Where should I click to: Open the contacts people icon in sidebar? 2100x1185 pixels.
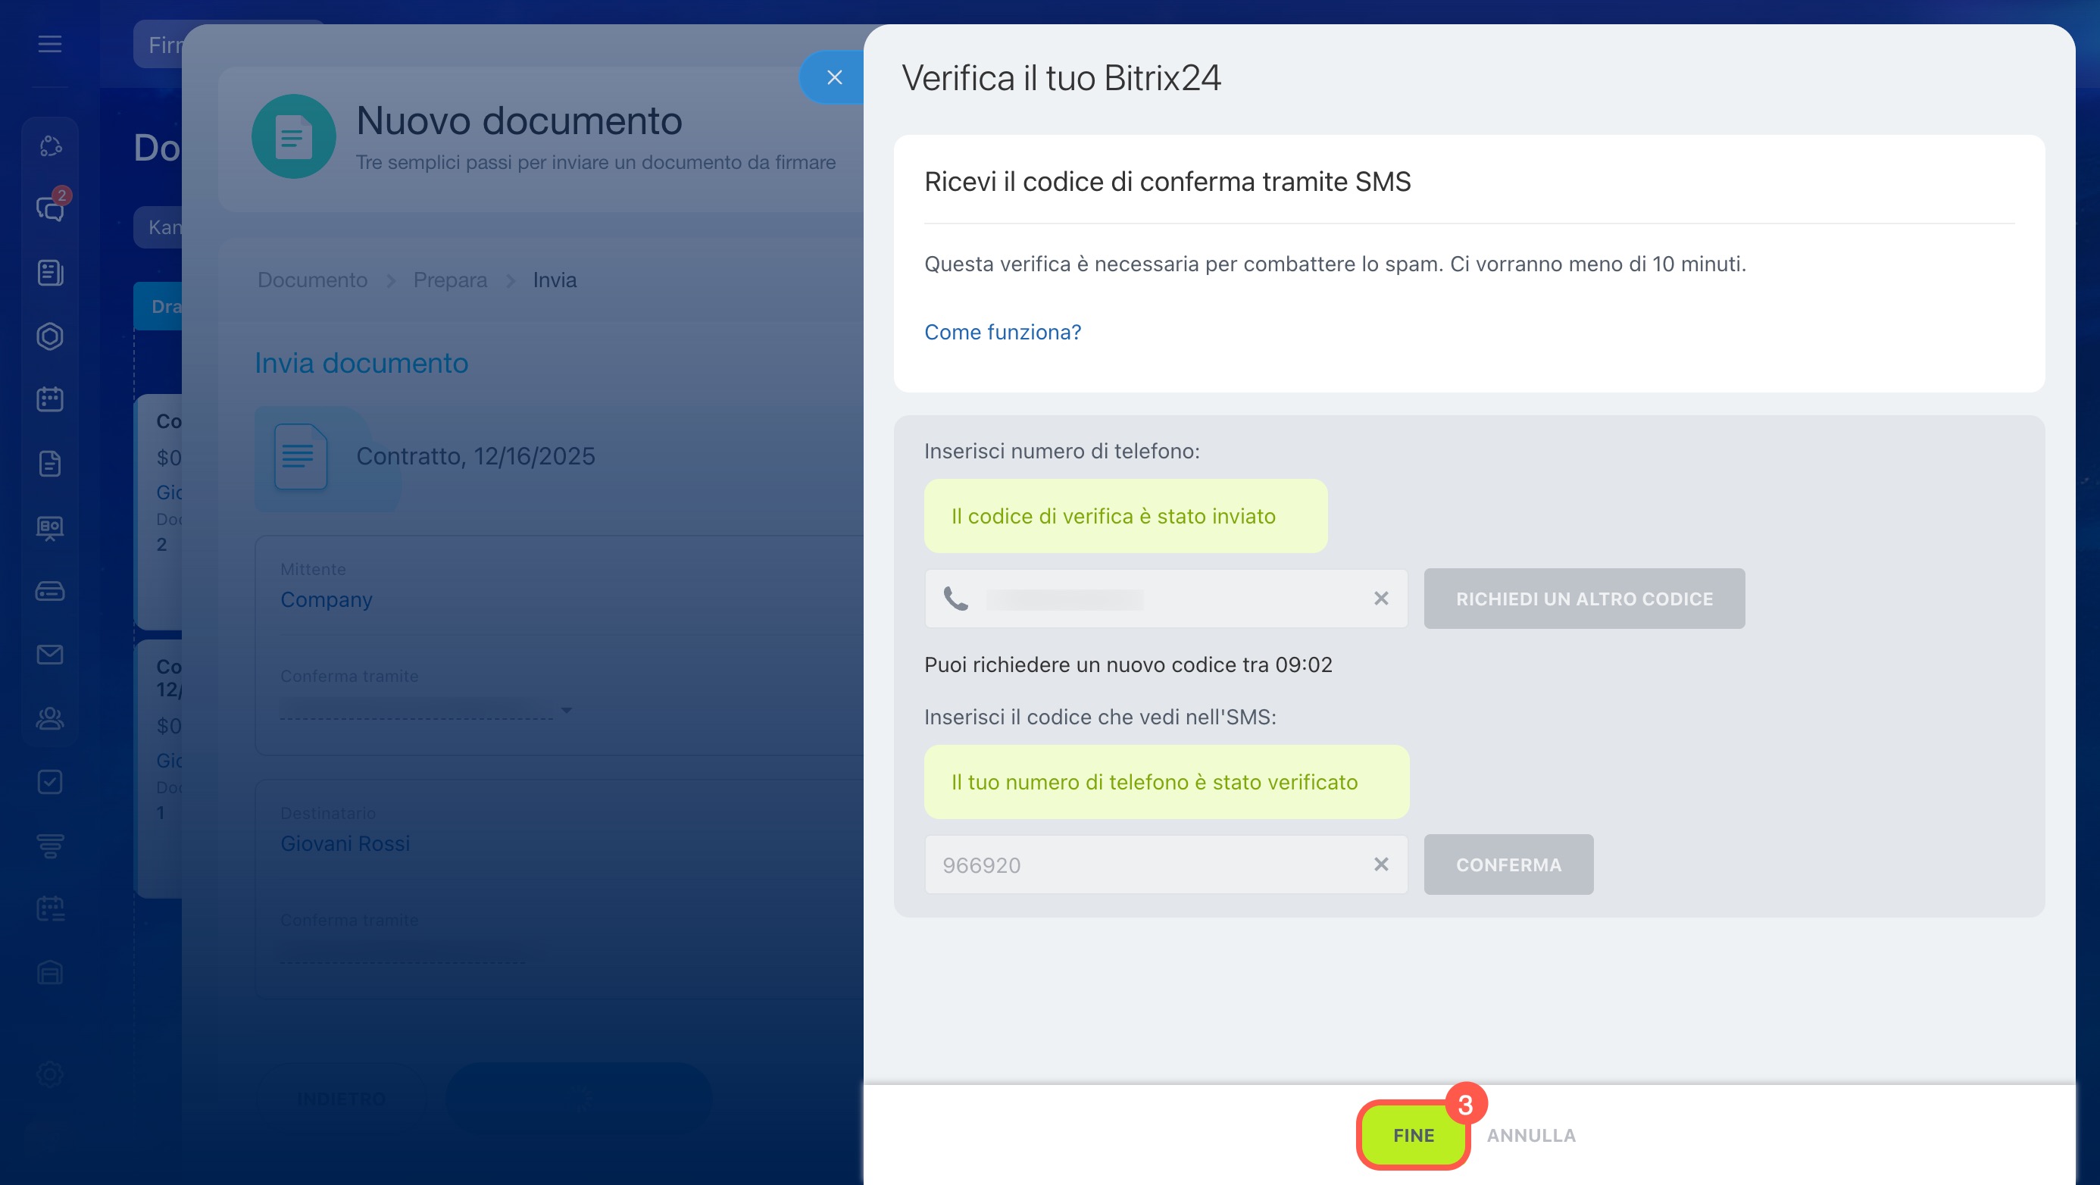click(x=50, y=718)
